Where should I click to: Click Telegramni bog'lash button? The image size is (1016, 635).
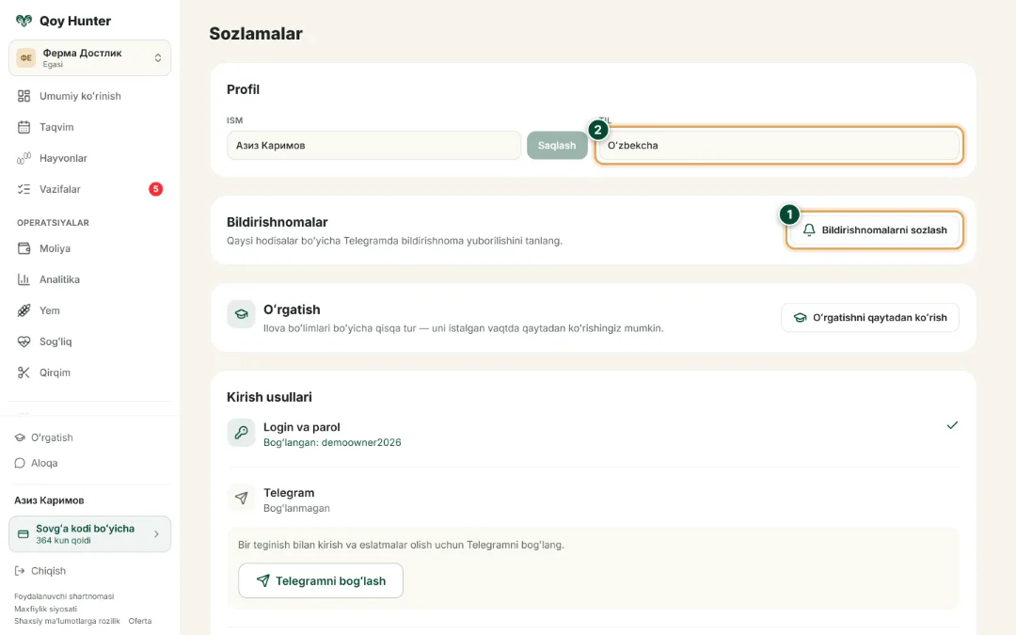(x=321, y=580)
